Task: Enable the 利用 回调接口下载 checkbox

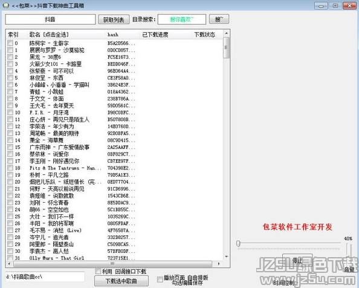Action: click(98, 271)
